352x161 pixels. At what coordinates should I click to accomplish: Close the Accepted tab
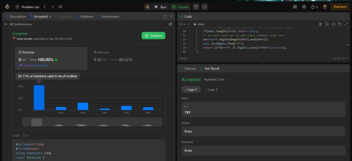(50, 17)
